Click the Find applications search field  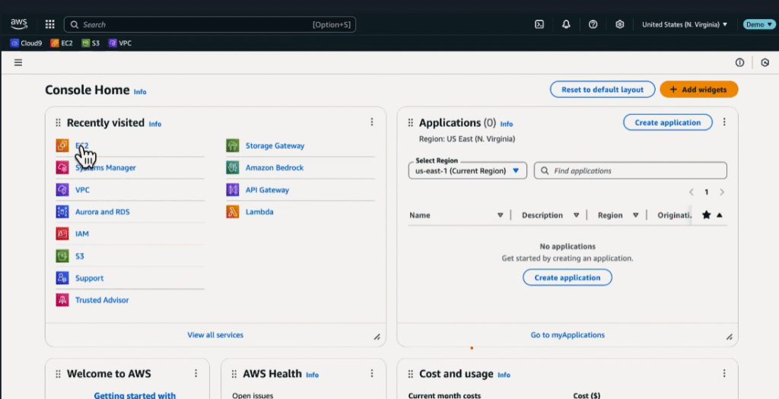tap(631, 171)
